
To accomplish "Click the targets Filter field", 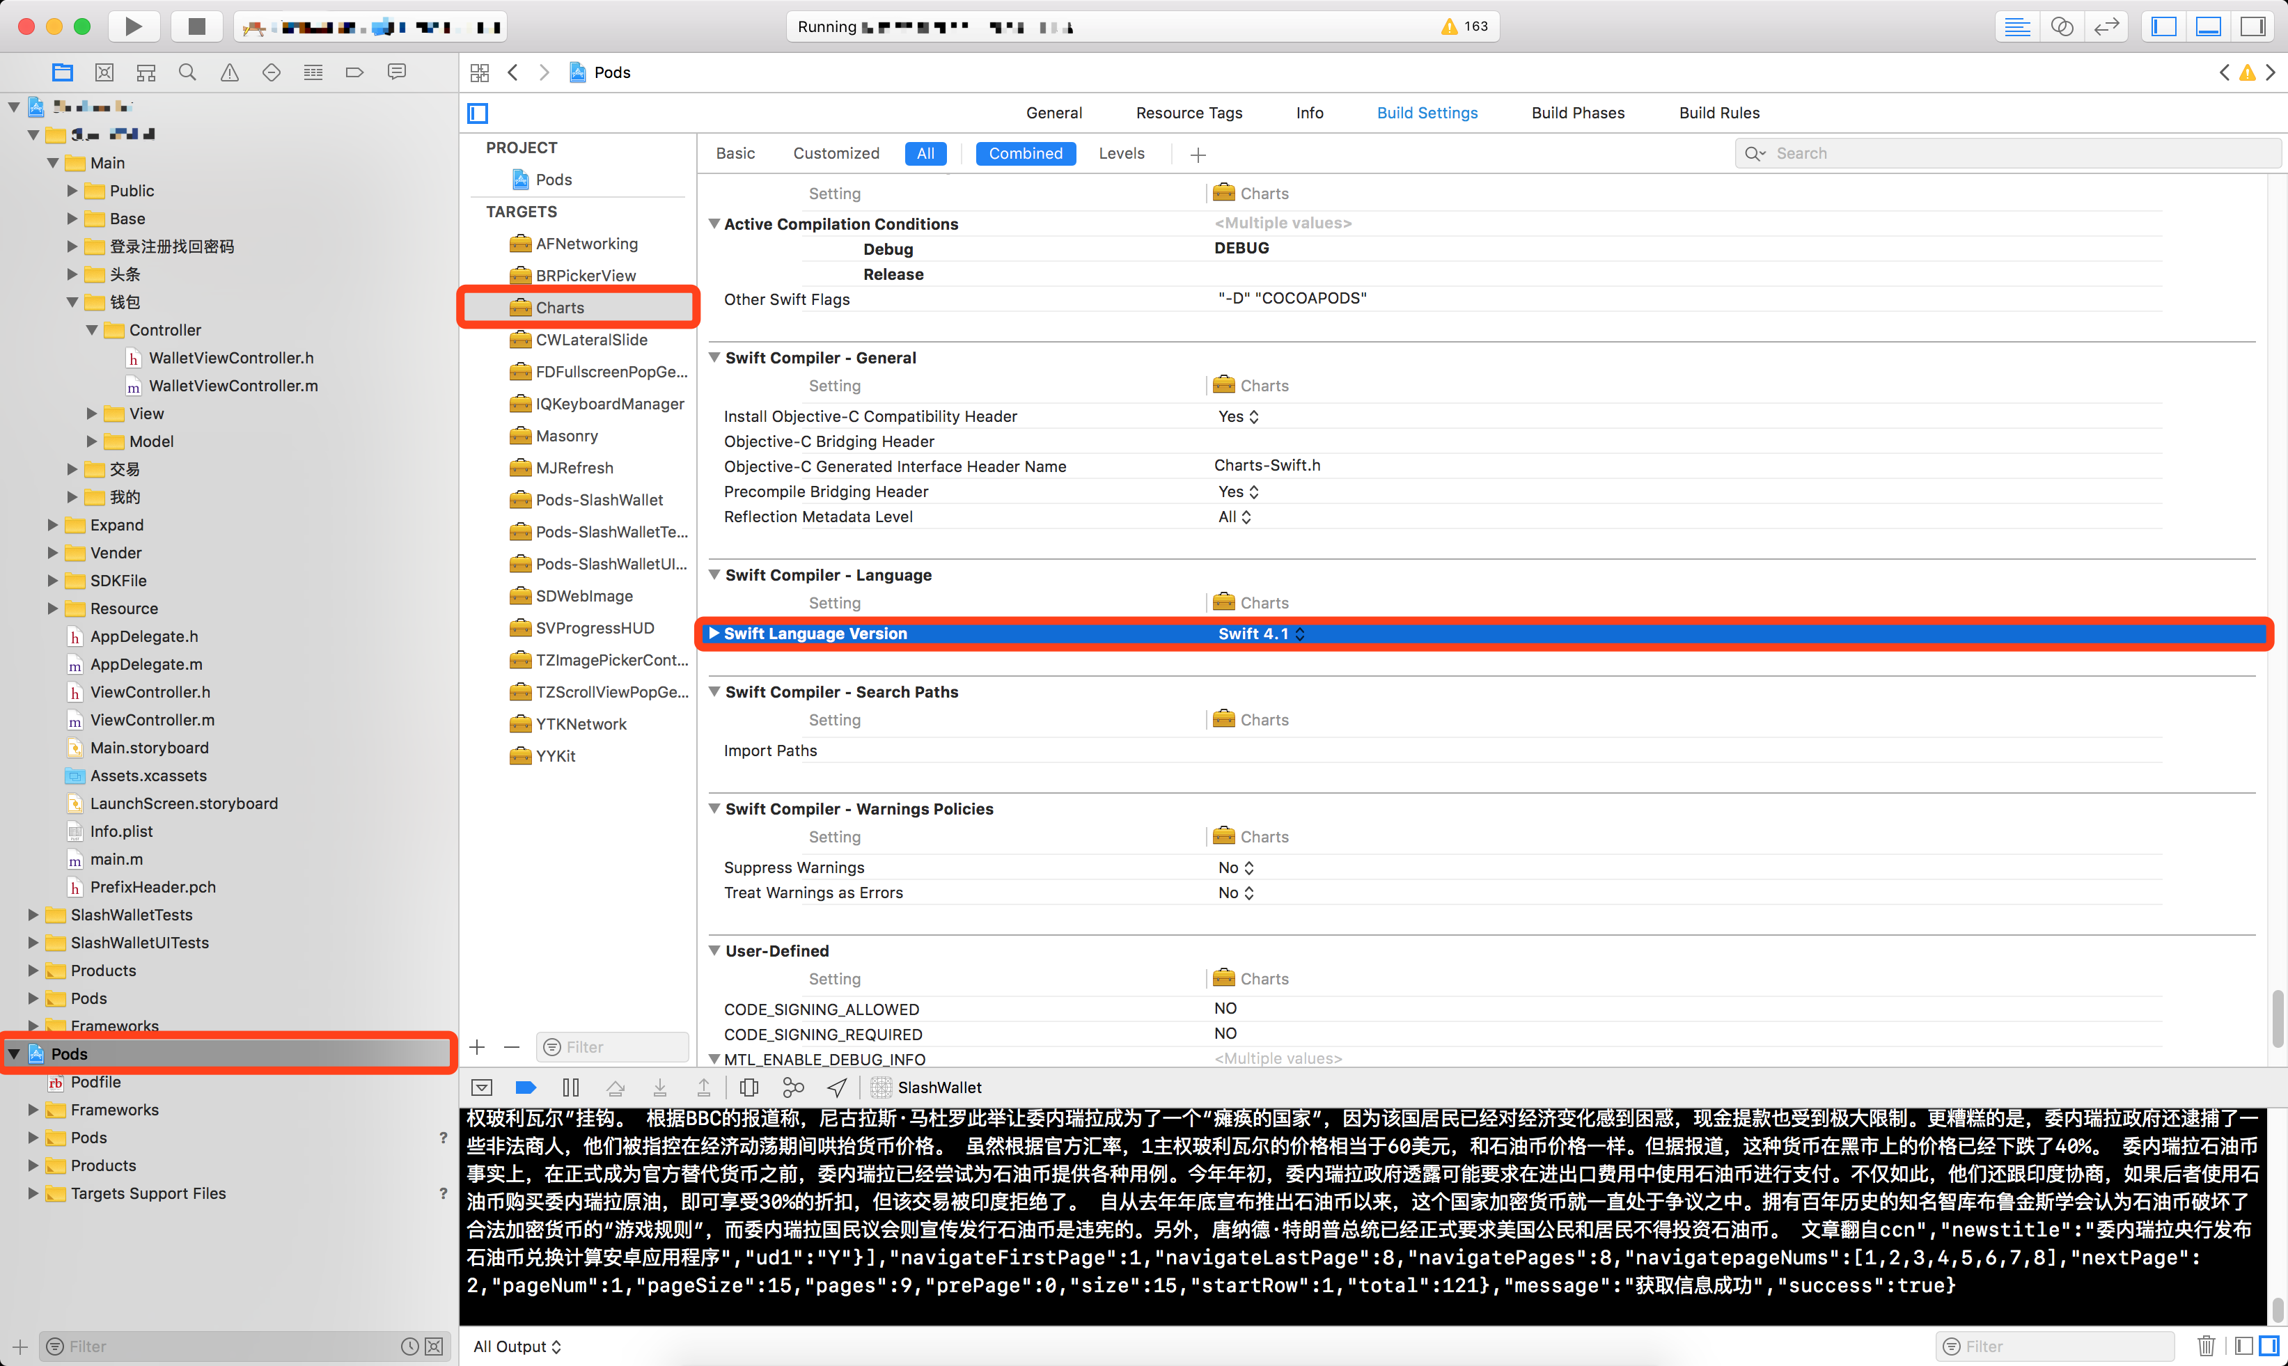I will click(612, 1046).
